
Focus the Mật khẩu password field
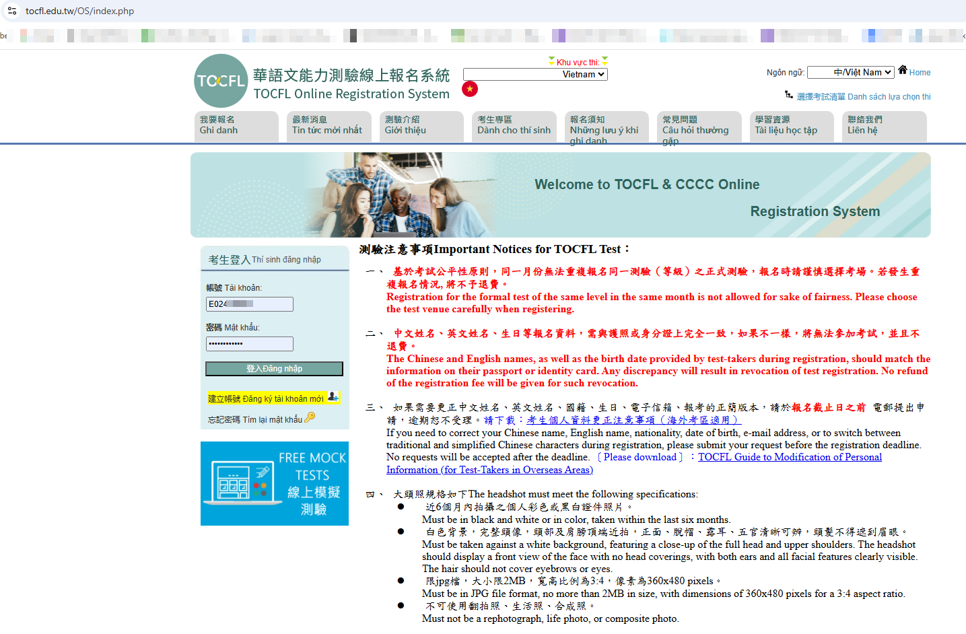(250, 344)
